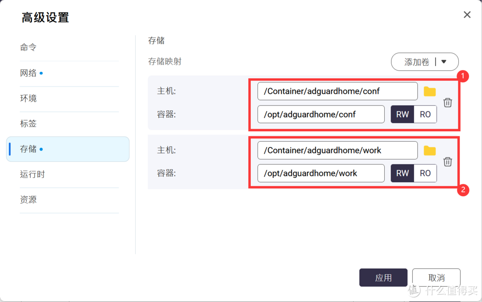Set the work volume to RO
This screenshot has width=482, height=302.
point(425,173)
